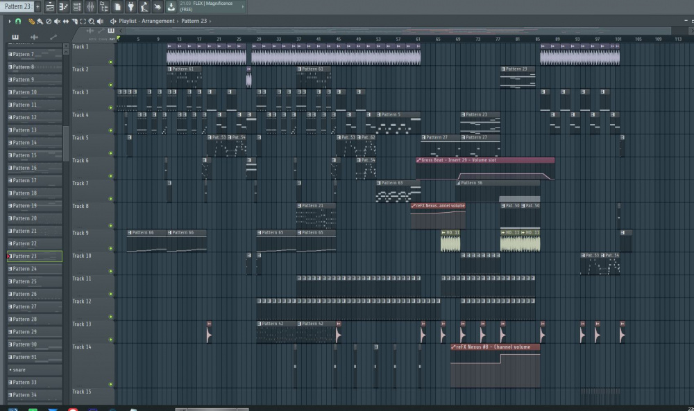Click the Gross Beat volume automation clip
This screenshot has width=694, height=411.
coord(484,160)
